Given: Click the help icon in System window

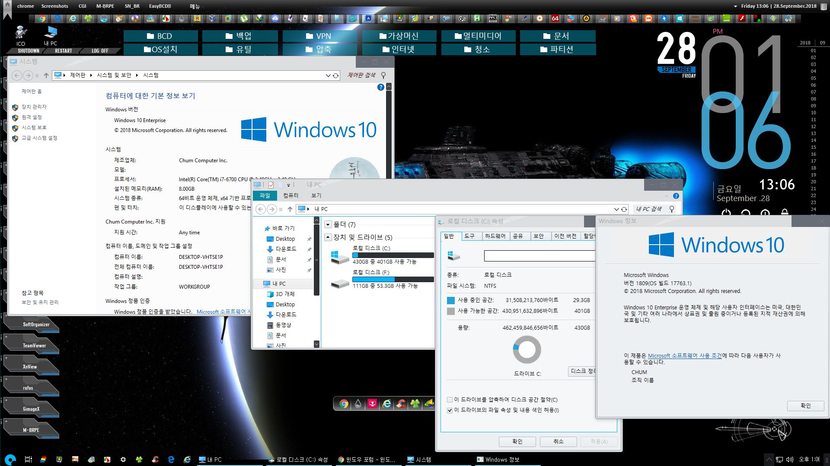Looking at the screenshot, I should tap(380, 87).
